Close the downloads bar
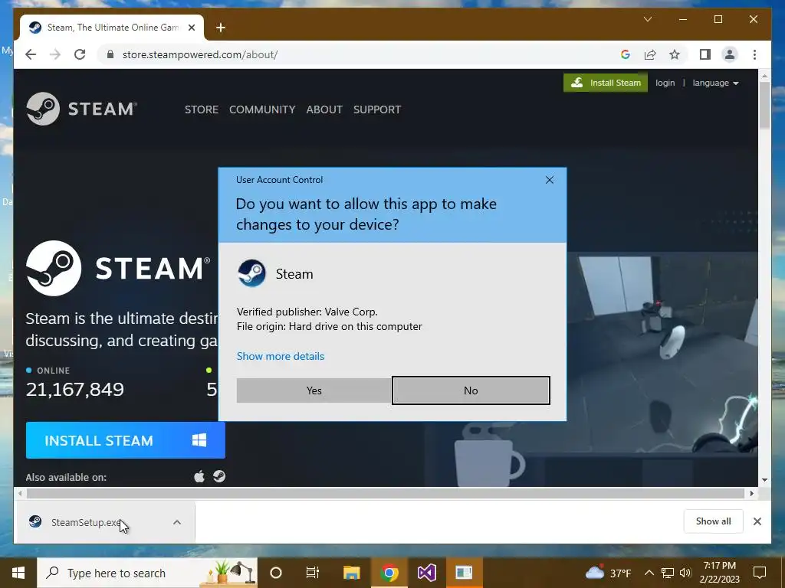The width and height of the screenshot is (785, 588). coord(757,521)
